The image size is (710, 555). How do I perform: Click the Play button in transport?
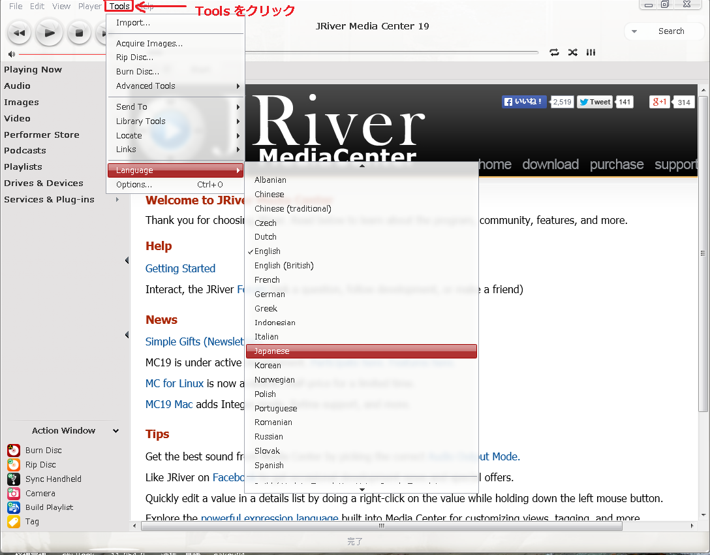(x=49, y=32)
